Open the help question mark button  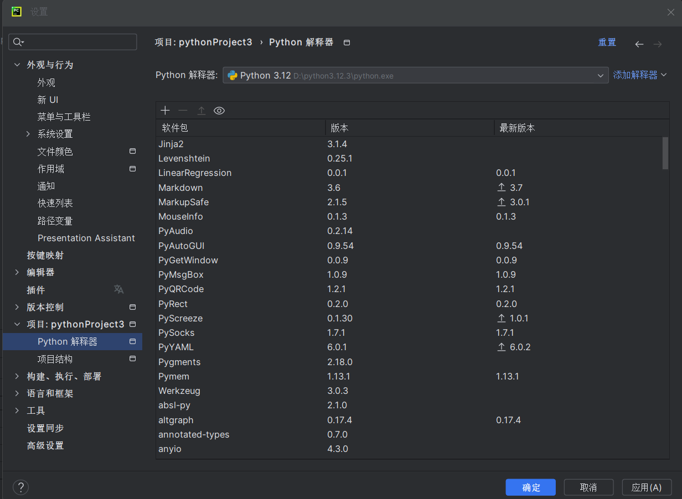coord(20,487)
